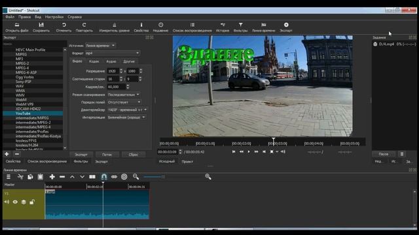This screenshot has width=419, height=235.
Task: Switch to the Codec tab
Action: coord(94,61)
